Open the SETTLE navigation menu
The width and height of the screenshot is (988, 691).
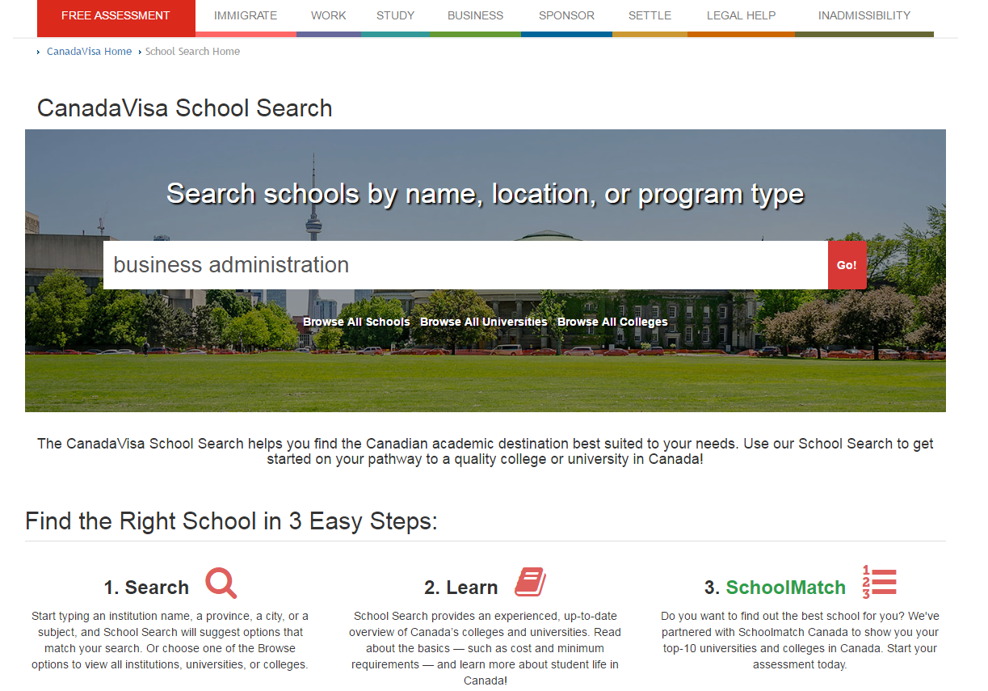[x=650, y=15]
